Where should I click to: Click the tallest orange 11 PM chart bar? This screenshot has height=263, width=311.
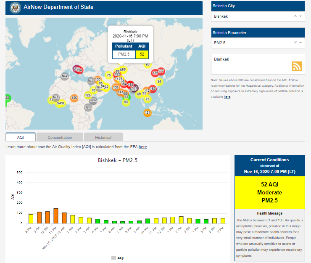(x=55, y=215)
